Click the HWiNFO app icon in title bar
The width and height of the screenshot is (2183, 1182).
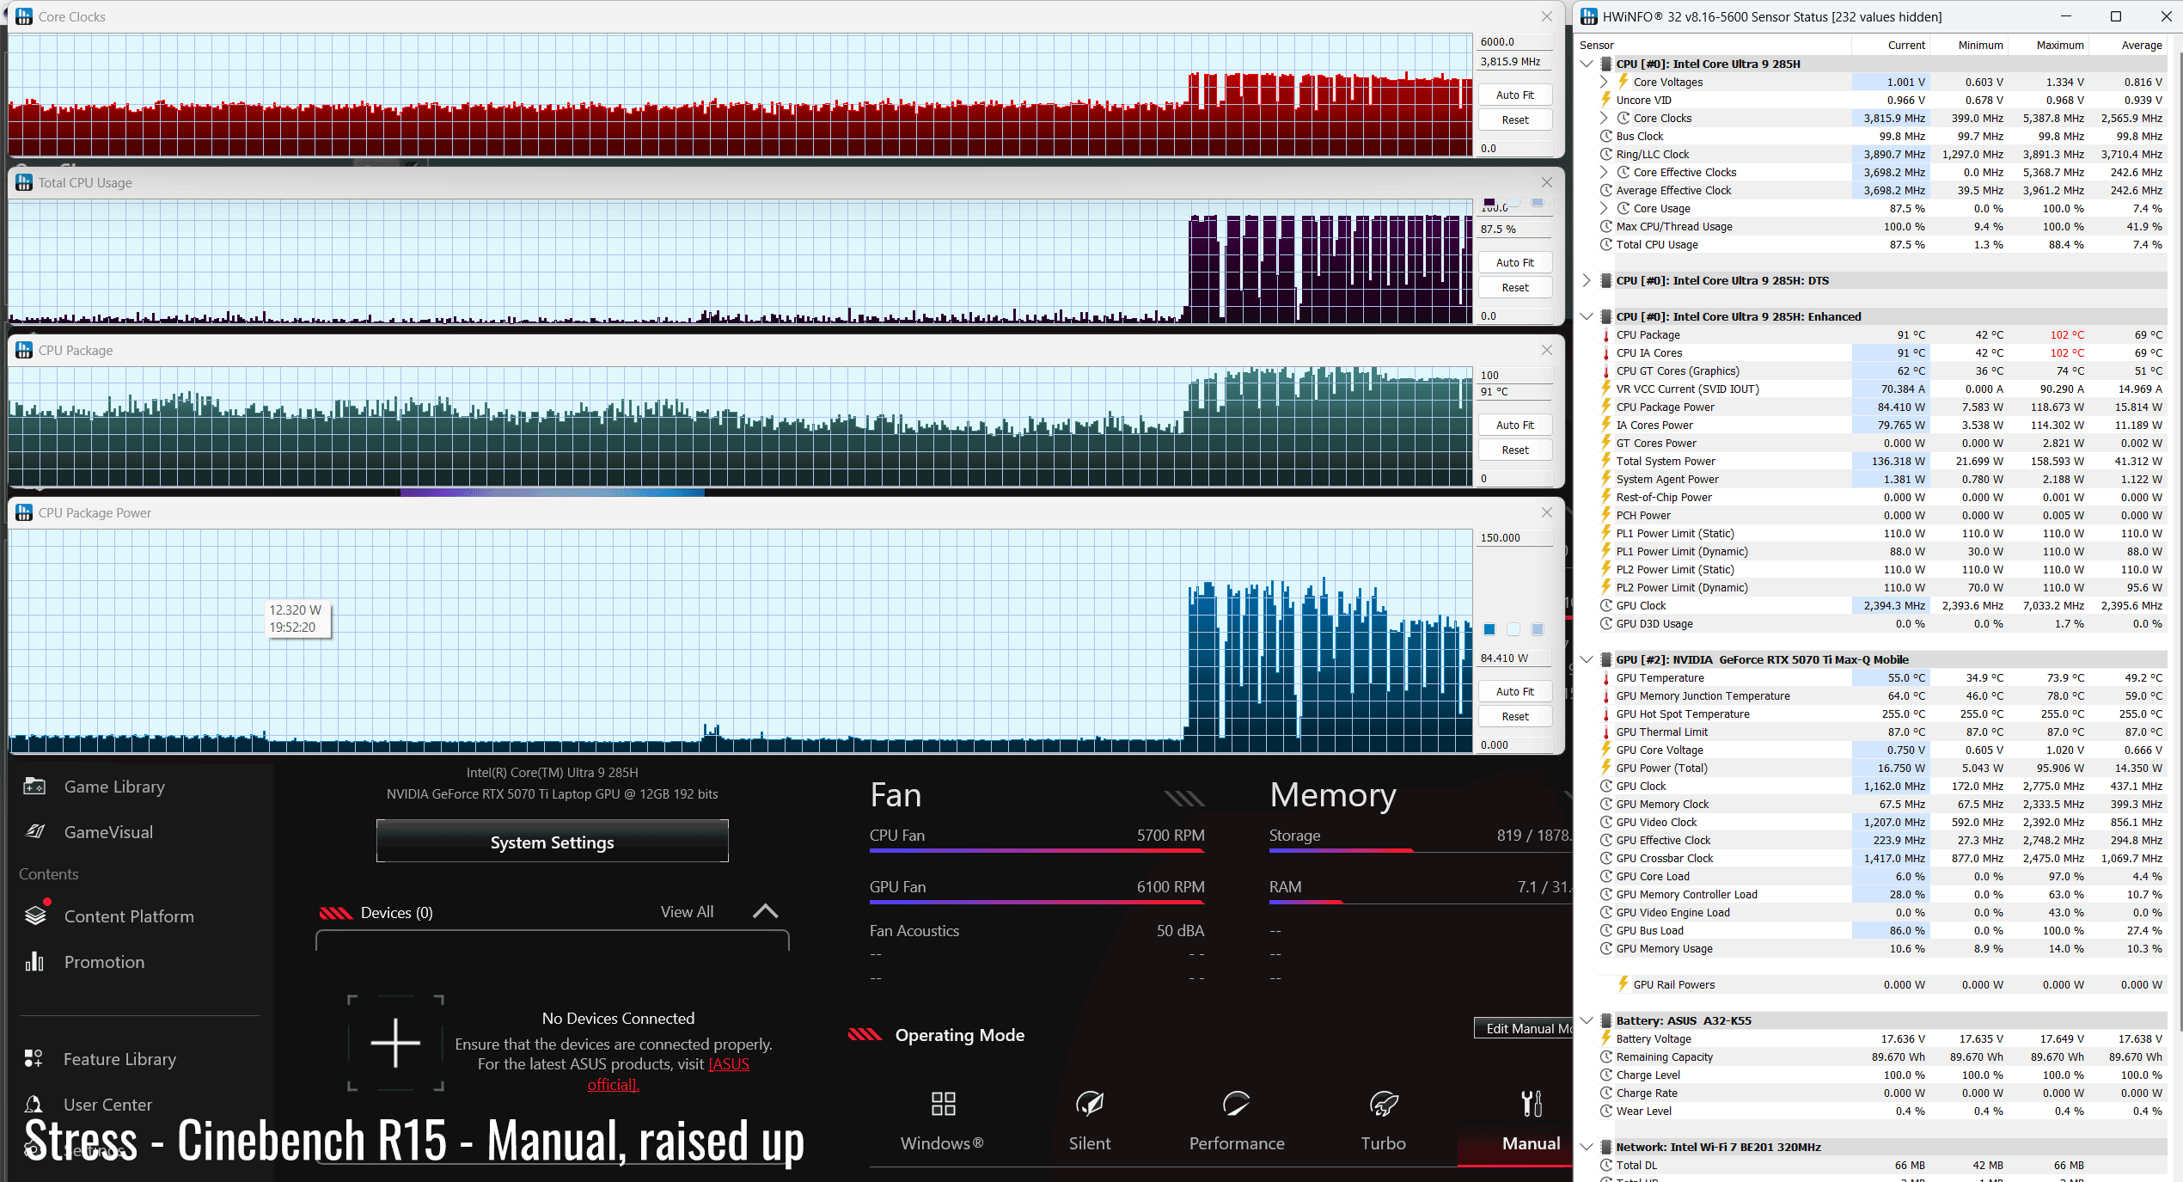coord(1588,16)
